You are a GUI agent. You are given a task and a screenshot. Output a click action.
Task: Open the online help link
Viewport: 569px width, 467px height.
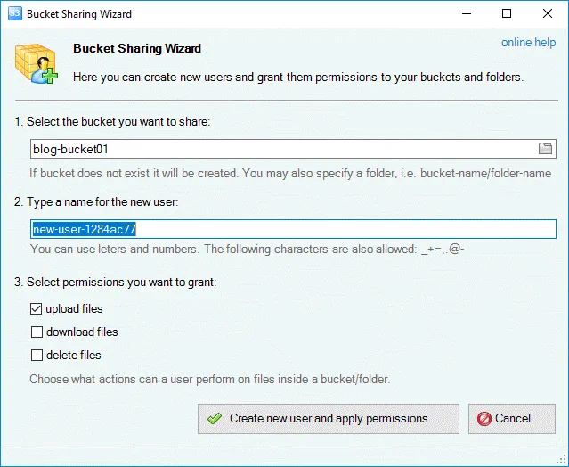point(528,43)
